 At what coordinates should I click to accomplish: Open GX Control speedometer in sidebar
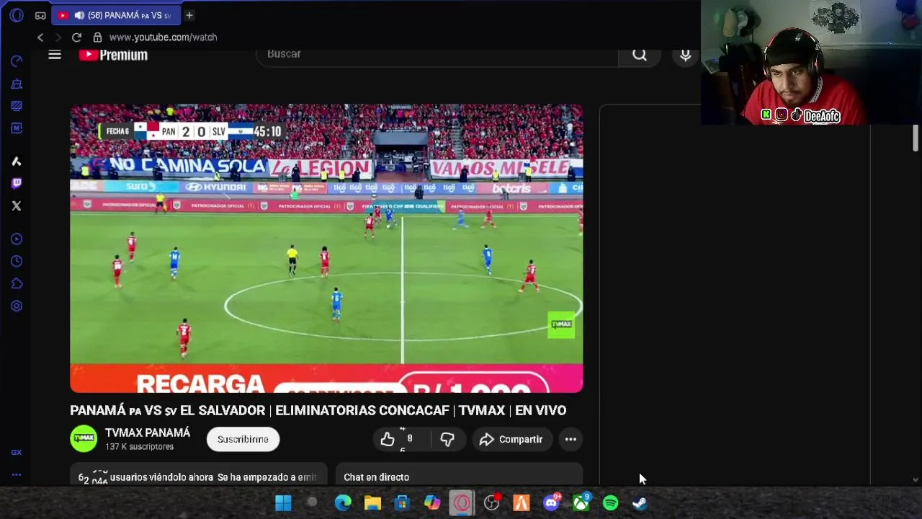pyautogui.click(x=17, y=61)
